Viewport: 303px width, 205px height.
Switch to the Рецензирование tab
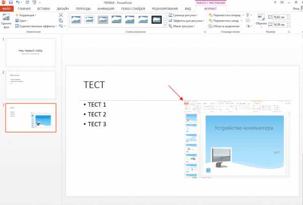[165, 9]
